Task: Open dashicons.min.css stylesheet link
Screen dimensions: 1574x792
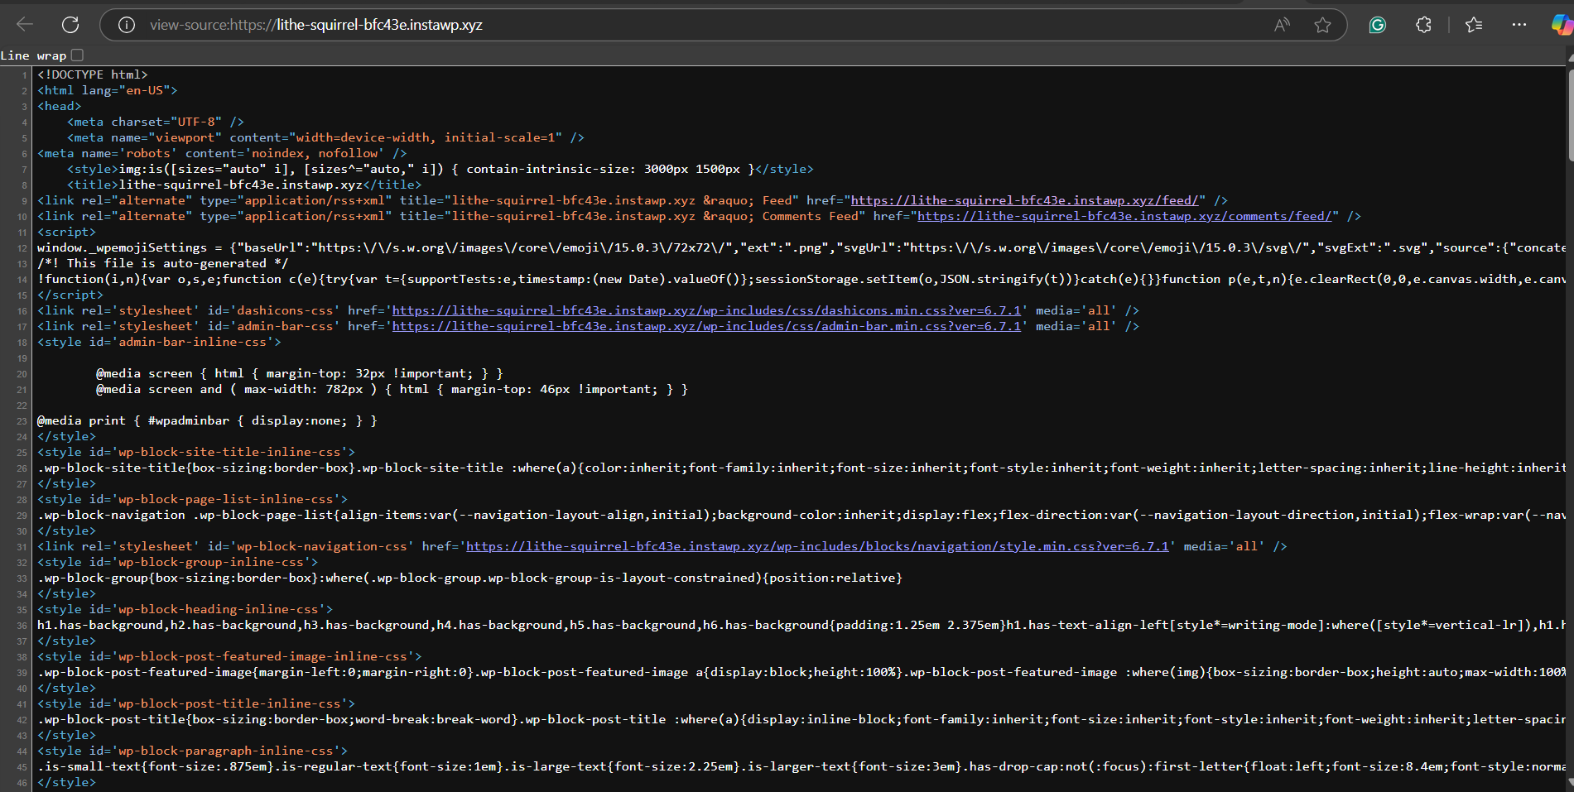Action: tap(706, 310)
